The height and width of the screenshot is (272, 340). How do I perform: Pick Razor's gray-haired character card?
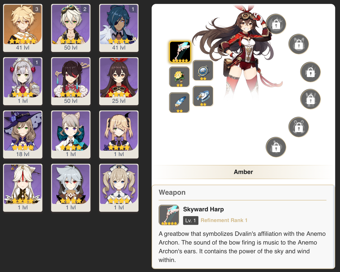(x=71, y=188)
